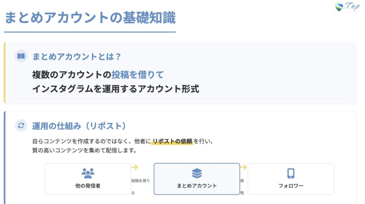
Task: Click the heading 運用の仕組み（リポスト）
Action: [x=79, y=126]
